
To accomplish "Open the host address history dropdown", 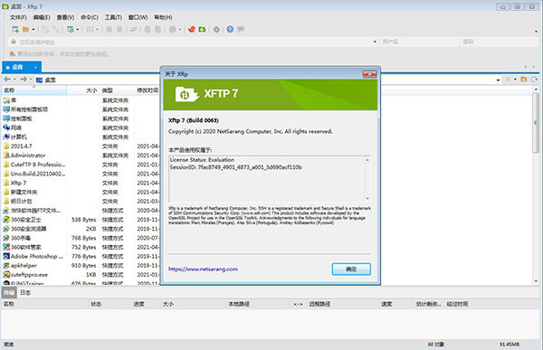I will tap(375, 42).
